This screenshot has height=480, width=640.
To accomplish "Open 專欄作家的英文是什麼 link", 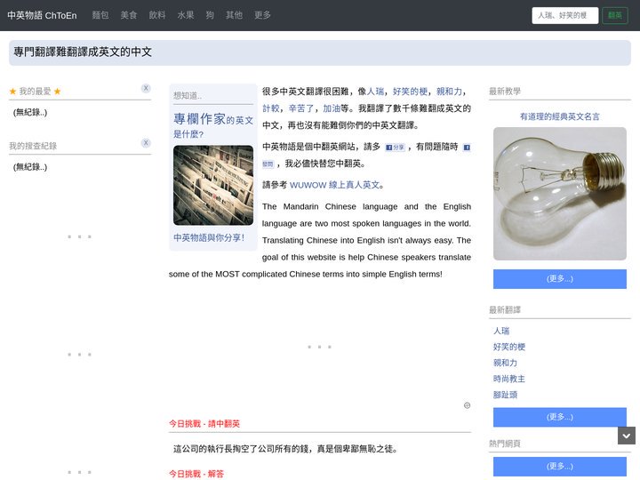I will point(213,125).
